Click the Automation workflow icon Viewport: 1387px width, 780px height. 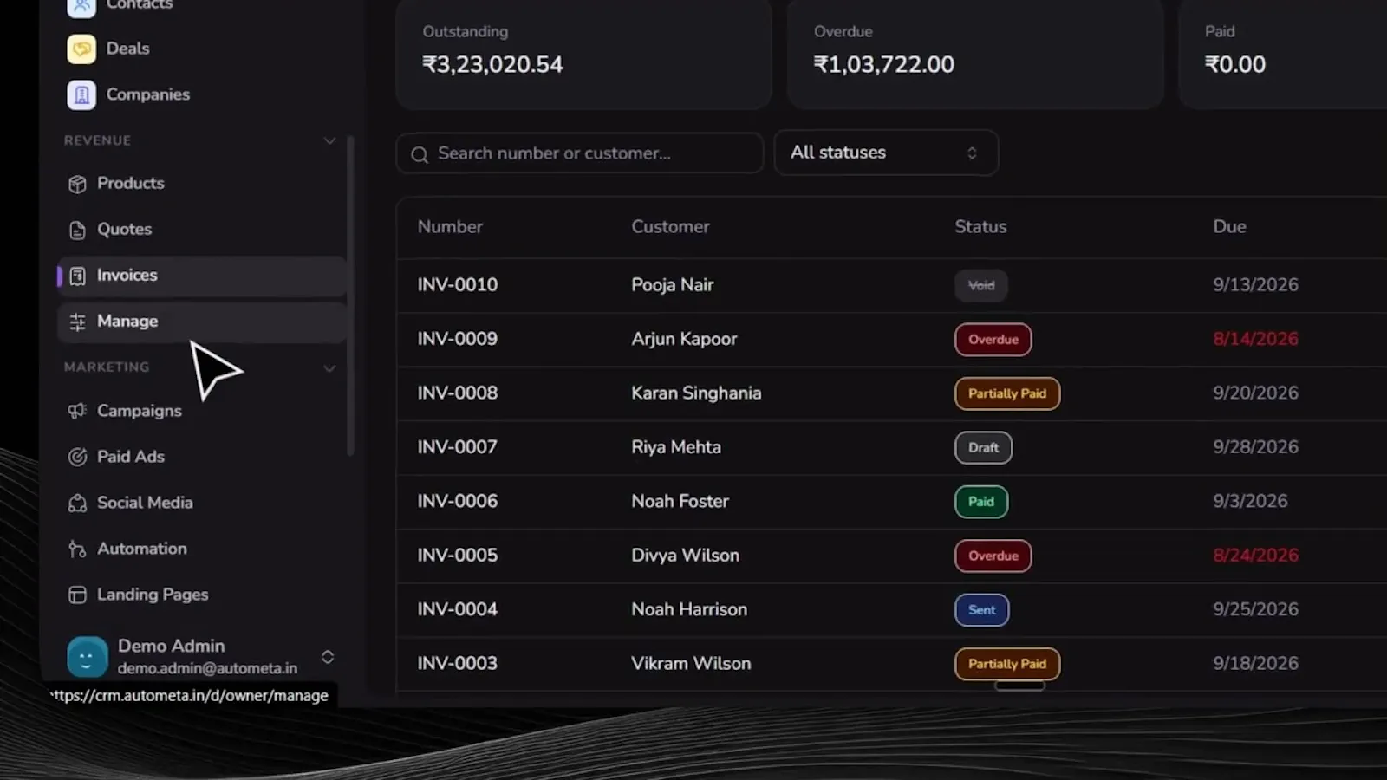point(77,549)
